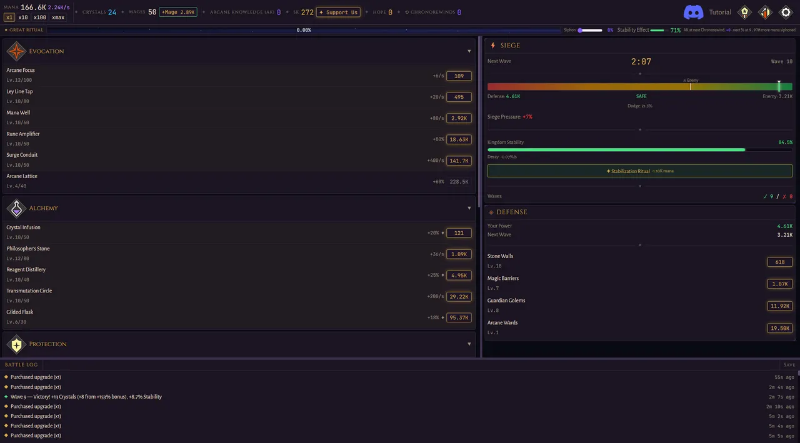The height and width of the screenshot is (443, 800).
Task: Open the settings gear icon
Action: pos(786,12)
